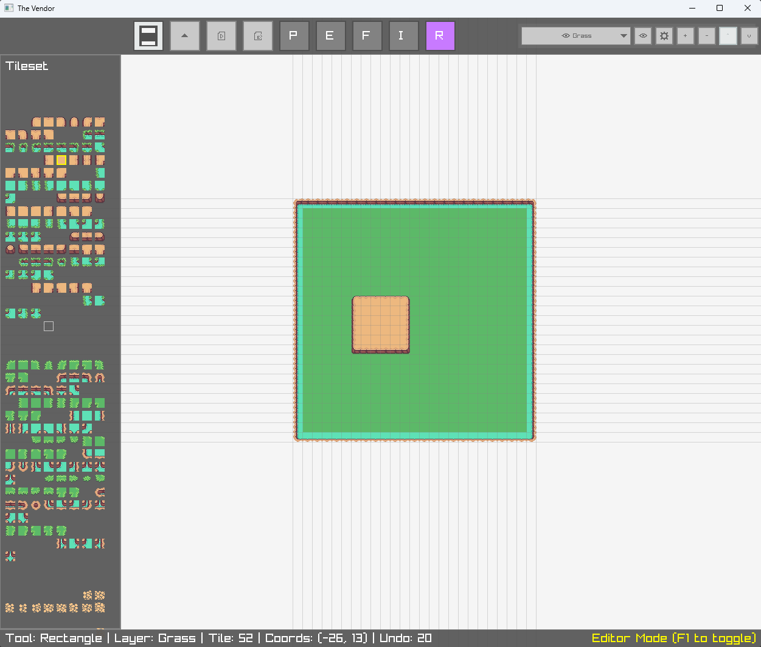Viewport: 761px width, 647px height.
Task: Select the P (Pencil) tool
Action: coord(294,36)
